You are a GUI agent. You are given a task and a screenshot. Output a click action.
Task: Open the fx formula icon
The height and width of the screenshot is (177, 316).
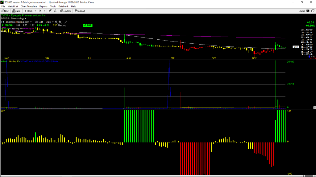click(x=55, y=11)
